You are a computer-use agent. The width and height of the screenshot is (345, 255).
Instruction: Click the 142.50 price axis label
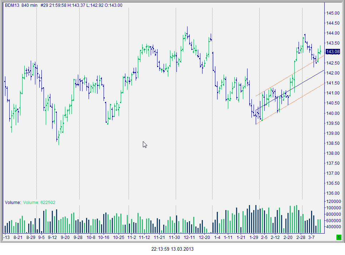pos(333,63)
